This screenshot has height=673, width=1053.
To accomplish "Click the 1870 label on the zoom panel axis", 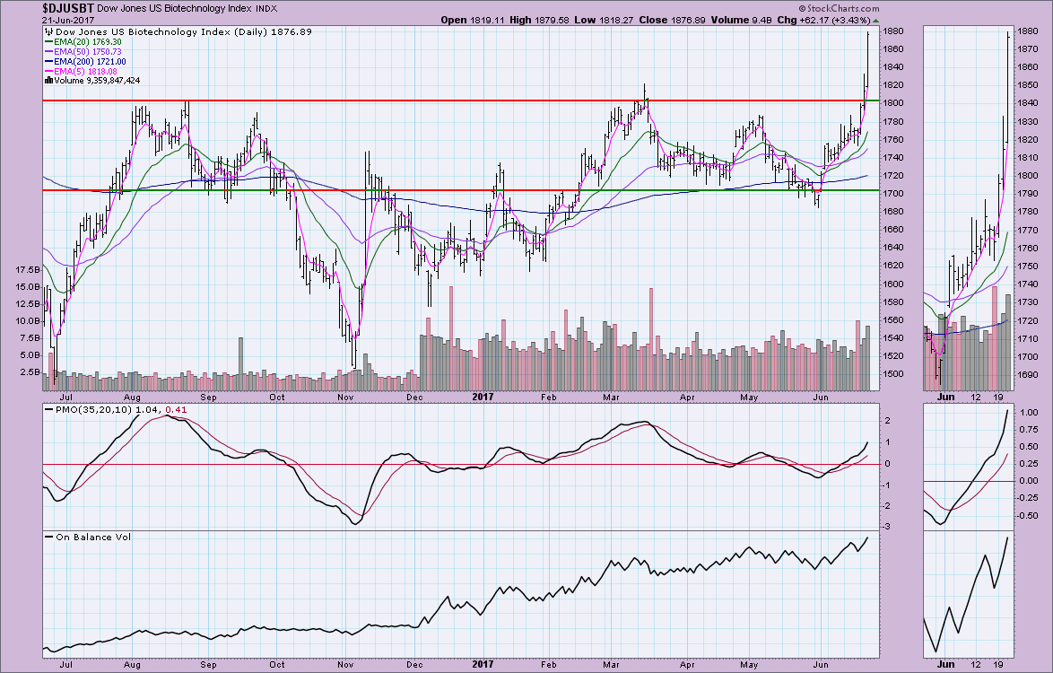I will [1029, 49].
